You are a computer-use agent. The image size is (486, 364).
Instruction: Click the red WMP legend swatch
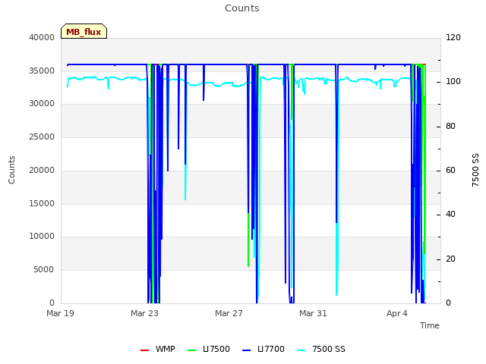144,350
